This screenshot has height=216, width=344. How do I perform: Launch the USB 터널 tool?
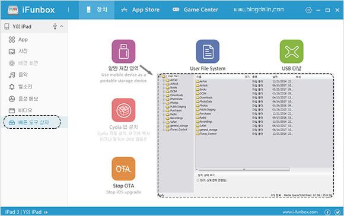pyautogui.click(x=292, y=52)
